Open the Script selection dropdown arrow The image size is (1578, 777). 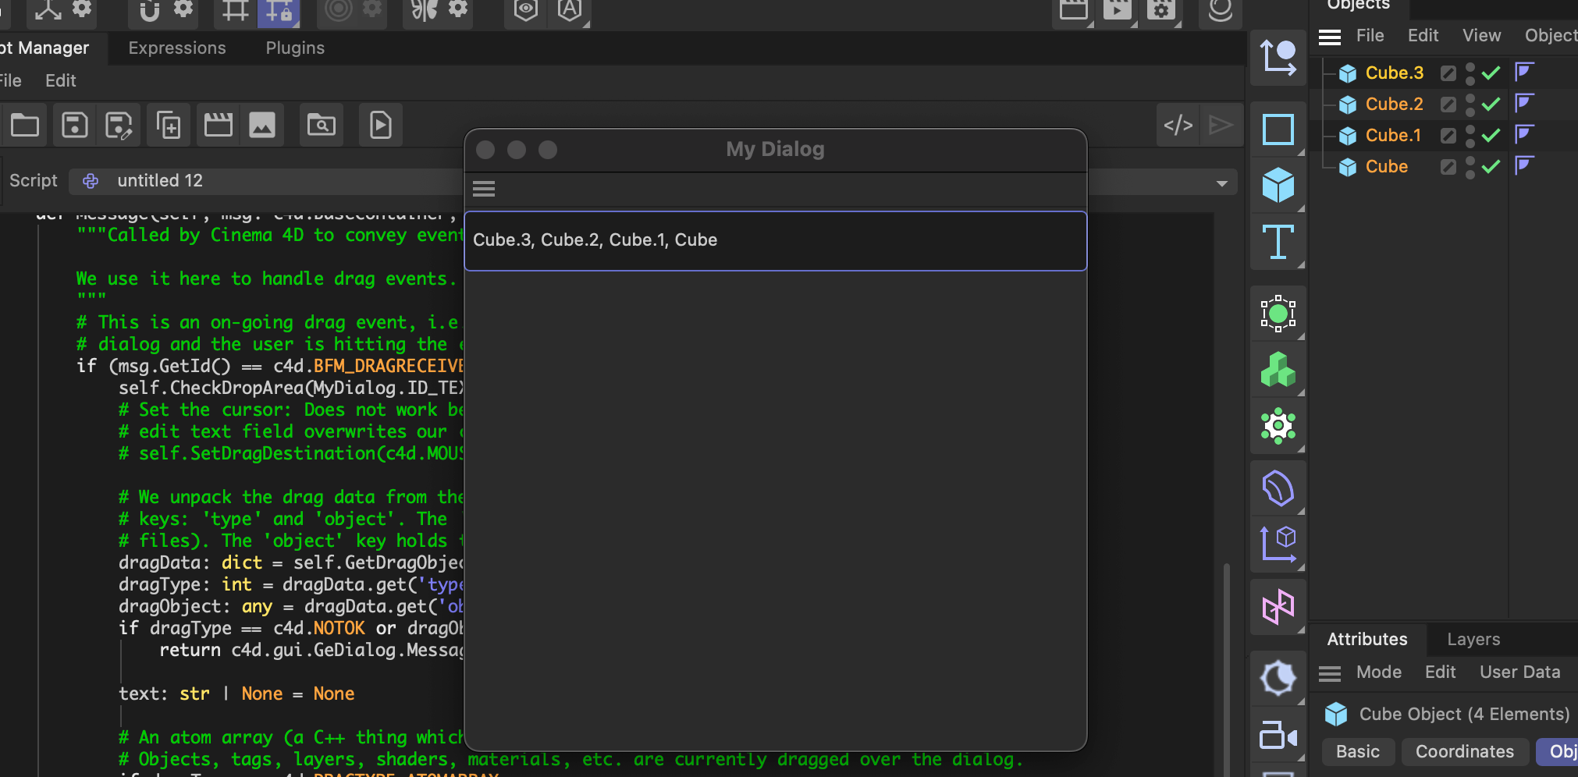pos(1221,183)
